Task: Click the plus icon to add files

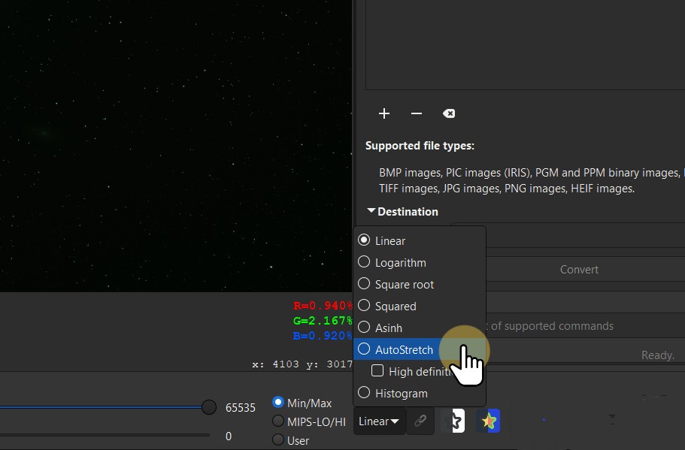Action: click(x=384, y=113)
